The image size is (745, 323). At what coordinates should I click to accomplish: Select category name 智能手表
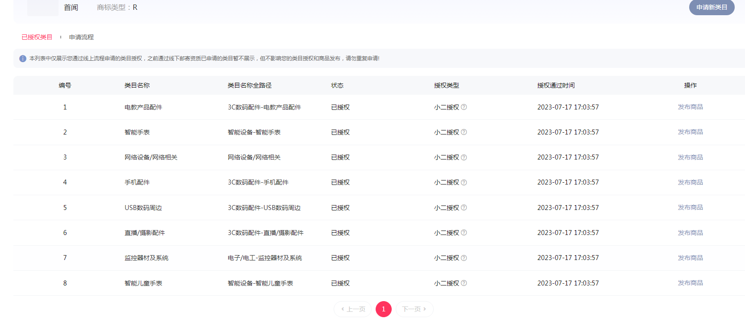coord(137,132)
